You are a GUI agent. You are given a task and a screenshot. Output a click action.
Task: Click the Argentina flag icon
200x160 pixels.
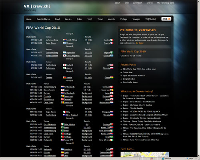click(64, 52)
